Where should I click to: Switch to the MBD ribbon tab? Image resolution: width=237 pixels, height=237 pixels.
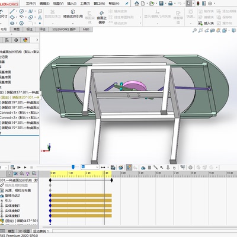[86, 29]
